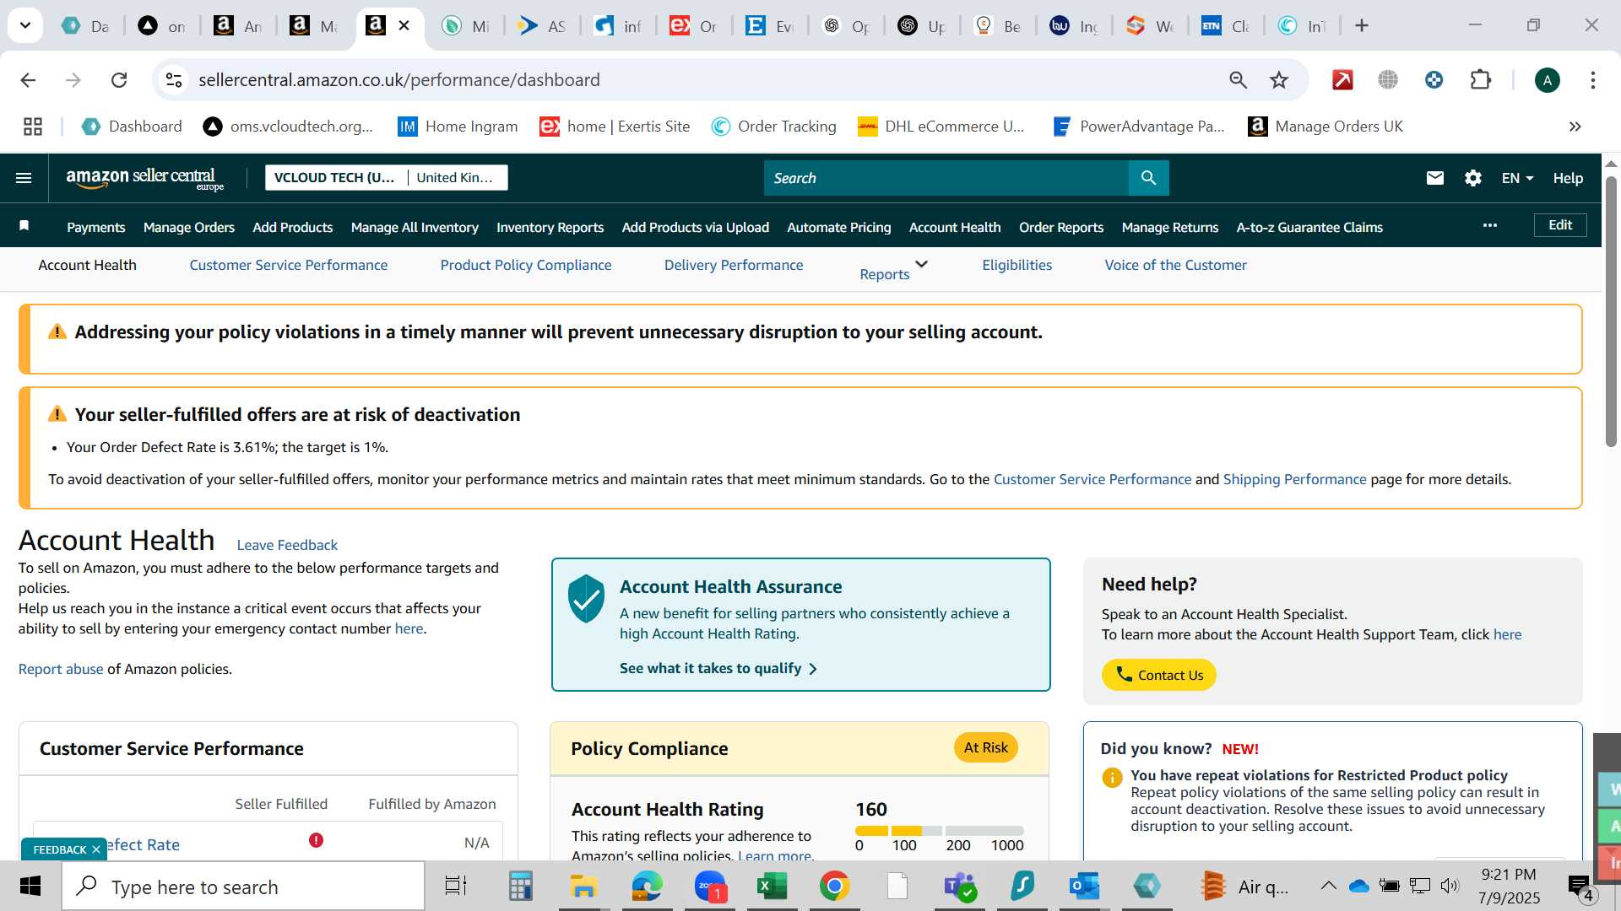The height and width of the screenshot is (911, 1621).
Task: Click the At Risk status badge
Action: pyautogui.click(x=985, y=747)
